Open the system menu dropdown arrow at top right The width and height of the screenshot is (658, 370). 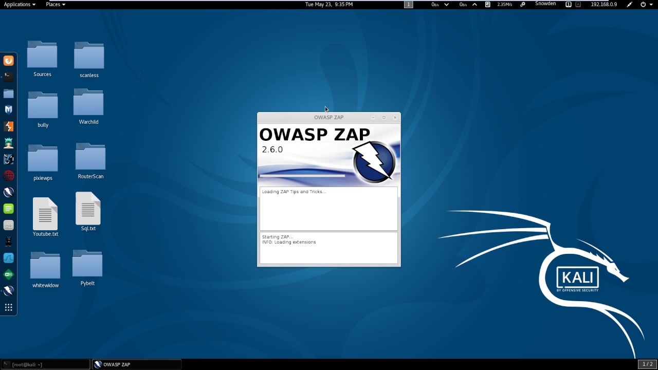(651, 4)
